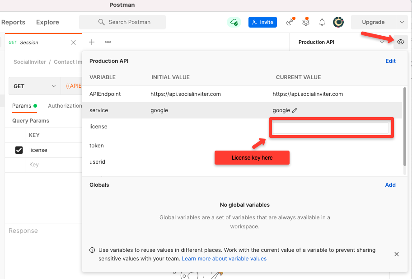Click the license key in Query Params
This screenshot has height=279, width=412.
pos(38,150)
